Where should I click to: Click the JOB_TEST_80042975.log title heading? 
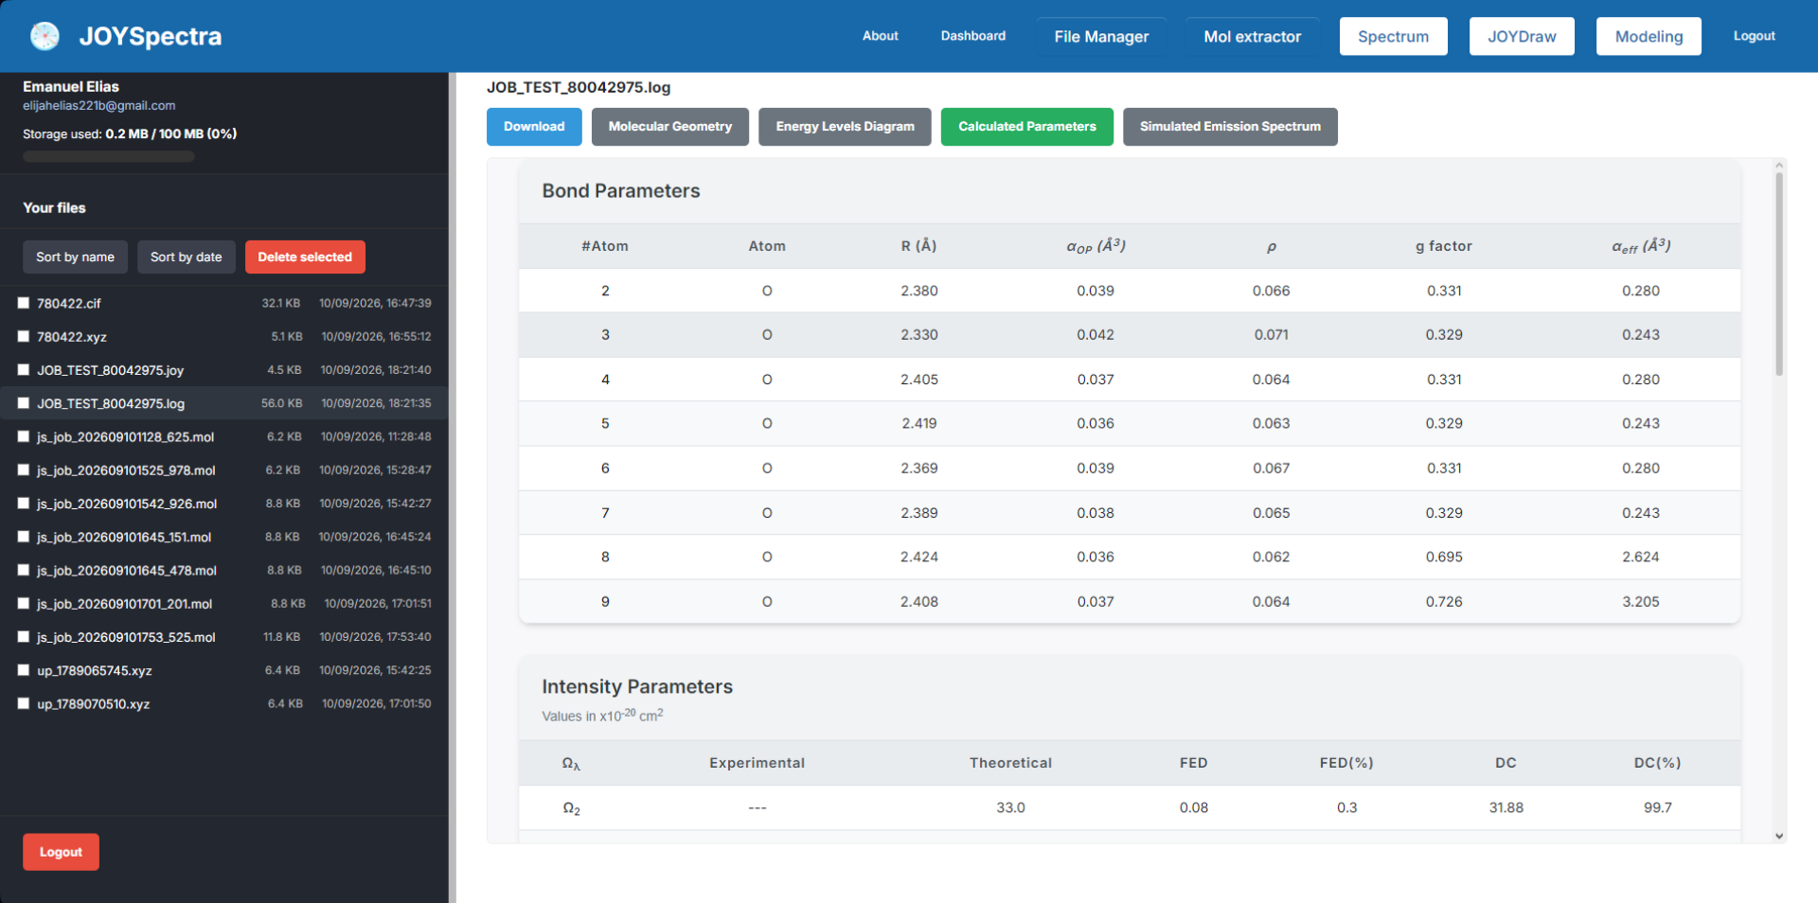tap(579, 87)
